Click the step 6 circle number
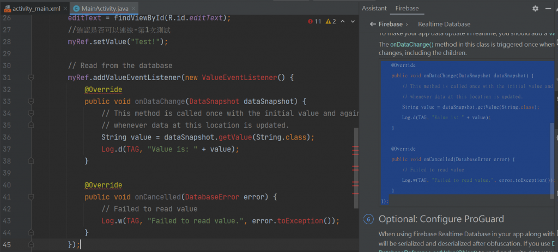 (x=369, y=219)
